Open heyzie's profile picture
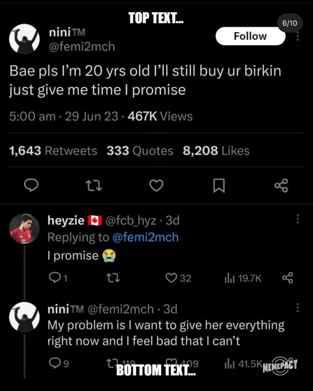Image resolution: width=313 pixels, height=391 pixels. (24, 229)
